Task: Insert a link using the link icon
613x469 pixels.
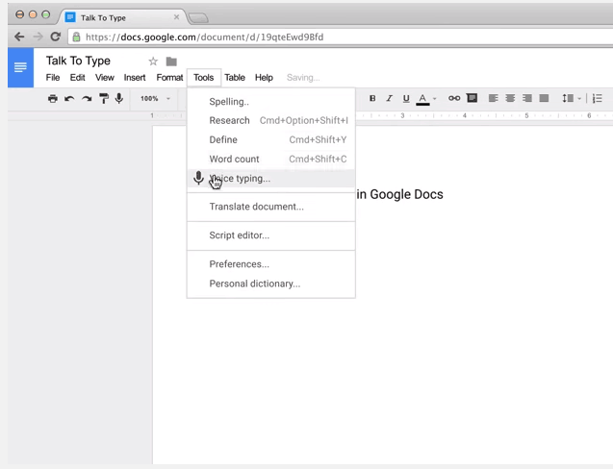Action: pos(454,98)
